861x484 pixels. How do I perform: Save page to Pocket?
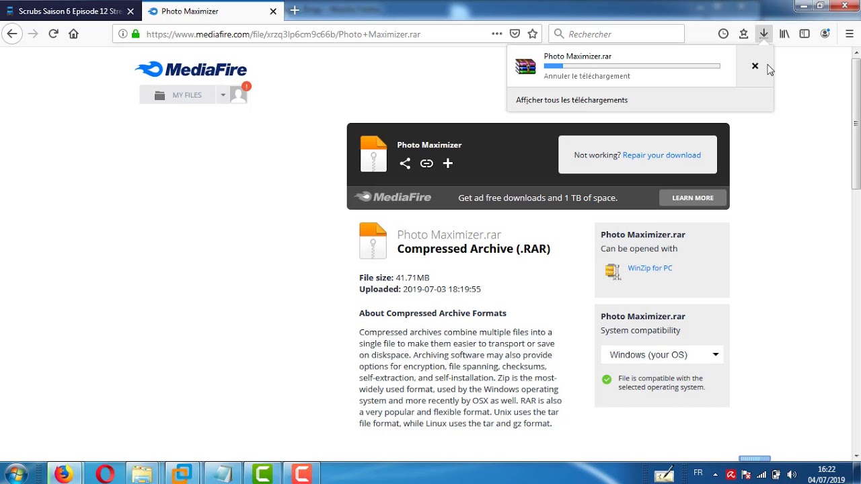pos(515,34)
